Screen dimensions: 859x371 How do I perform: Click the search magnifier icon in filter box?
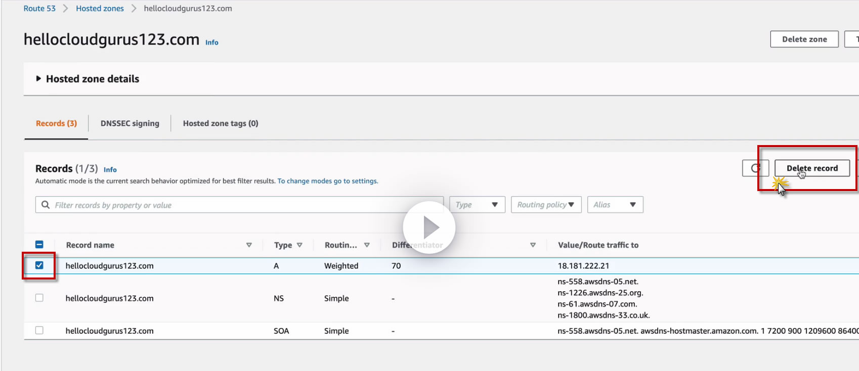46,205
